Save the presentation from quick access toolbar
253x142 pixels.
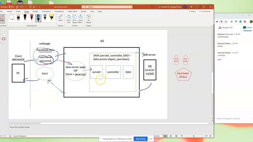(17, 7)
